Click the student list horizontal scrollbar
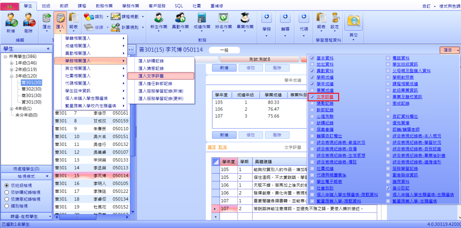 click(92, 217)
